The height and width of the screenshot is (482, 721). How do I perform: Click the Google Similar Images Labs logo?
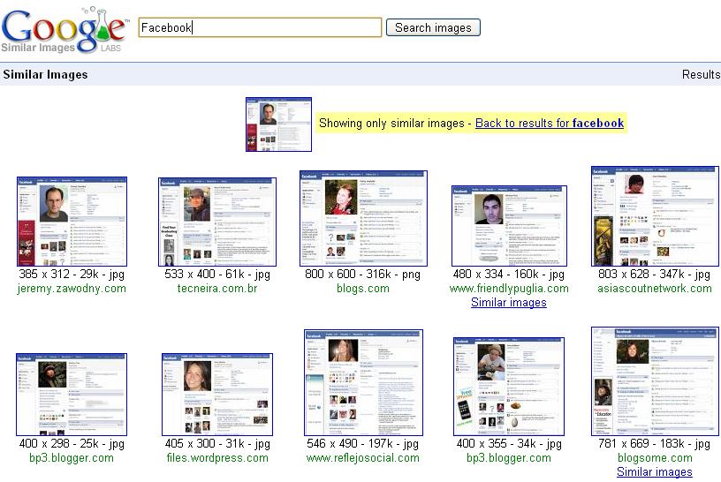click(x=65, y=29)
